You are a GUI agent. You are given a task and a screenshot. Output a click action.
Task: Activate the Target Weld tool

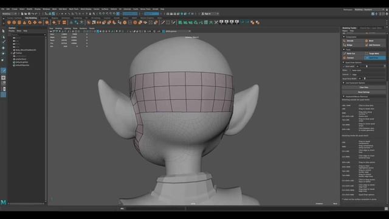[x=375, y=54]
